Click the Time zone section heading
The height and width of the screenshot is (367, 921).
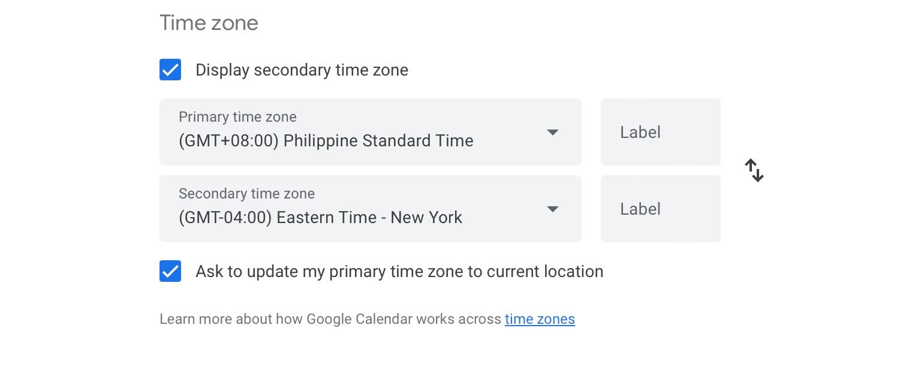209,22
